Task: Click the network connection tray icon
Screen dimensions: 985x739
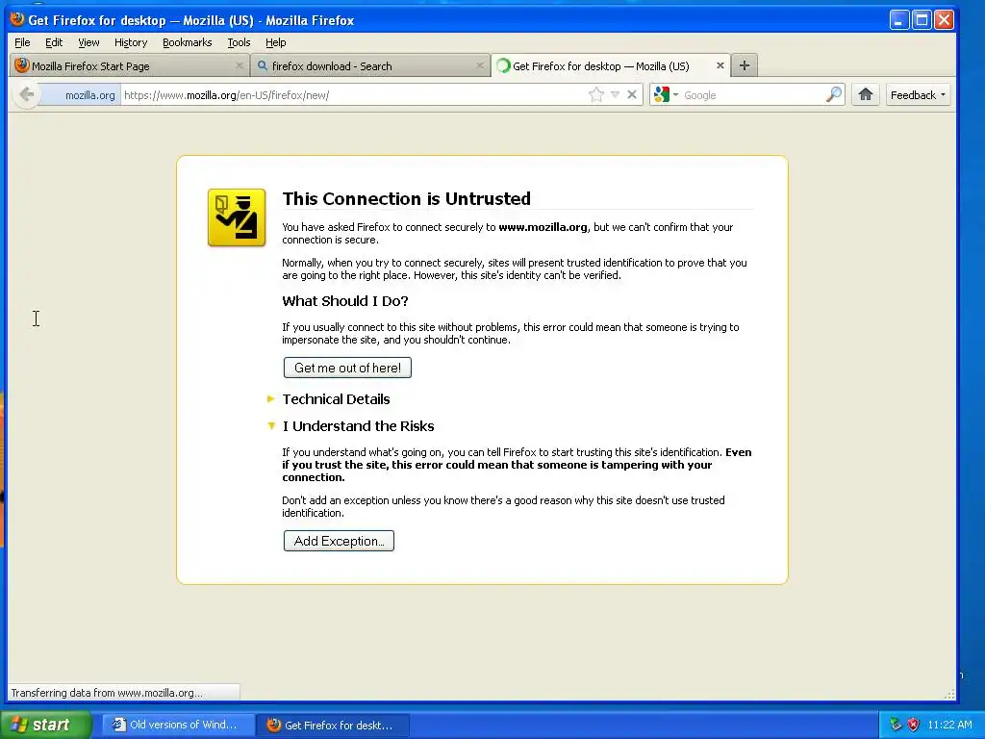Action: (896, 725)
